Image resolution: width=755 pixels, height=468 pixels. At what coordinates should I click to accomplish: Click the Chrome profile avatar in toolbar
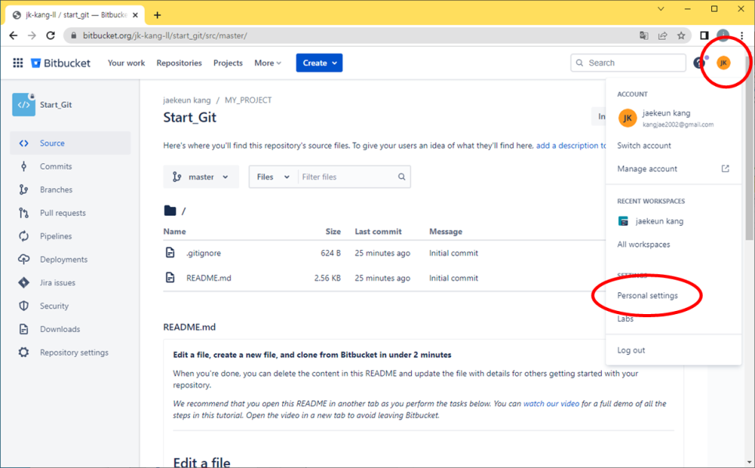click(x=723, y=34)
